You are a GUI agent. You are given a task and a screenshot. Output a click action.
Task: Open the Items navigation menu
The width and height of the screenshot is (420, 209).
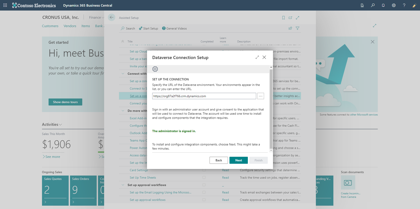point(86,26)
